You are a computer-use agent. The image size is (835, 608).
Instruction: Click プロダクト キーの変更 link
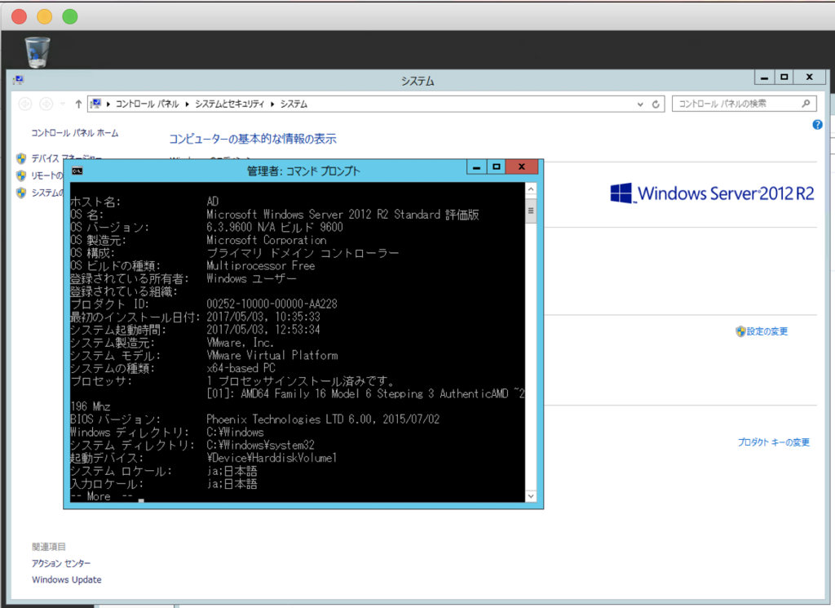(773, 442)
